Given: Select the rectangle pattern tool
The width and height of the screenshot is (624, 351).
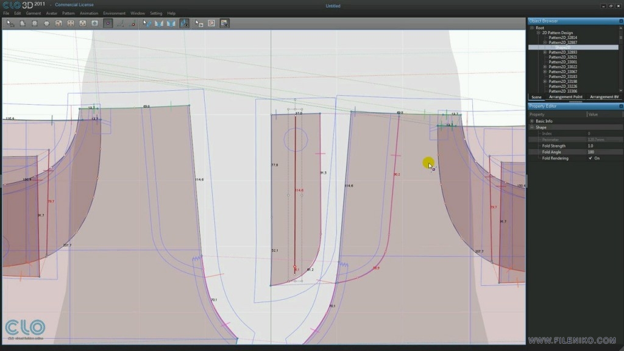Looking at the screenshot, I should [35, 24].
